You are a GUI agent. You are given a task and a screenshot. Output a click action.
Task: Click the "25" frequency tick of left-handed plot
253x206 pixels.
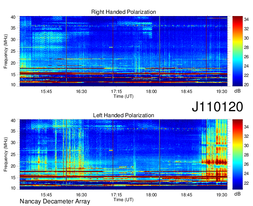point(13,154)
